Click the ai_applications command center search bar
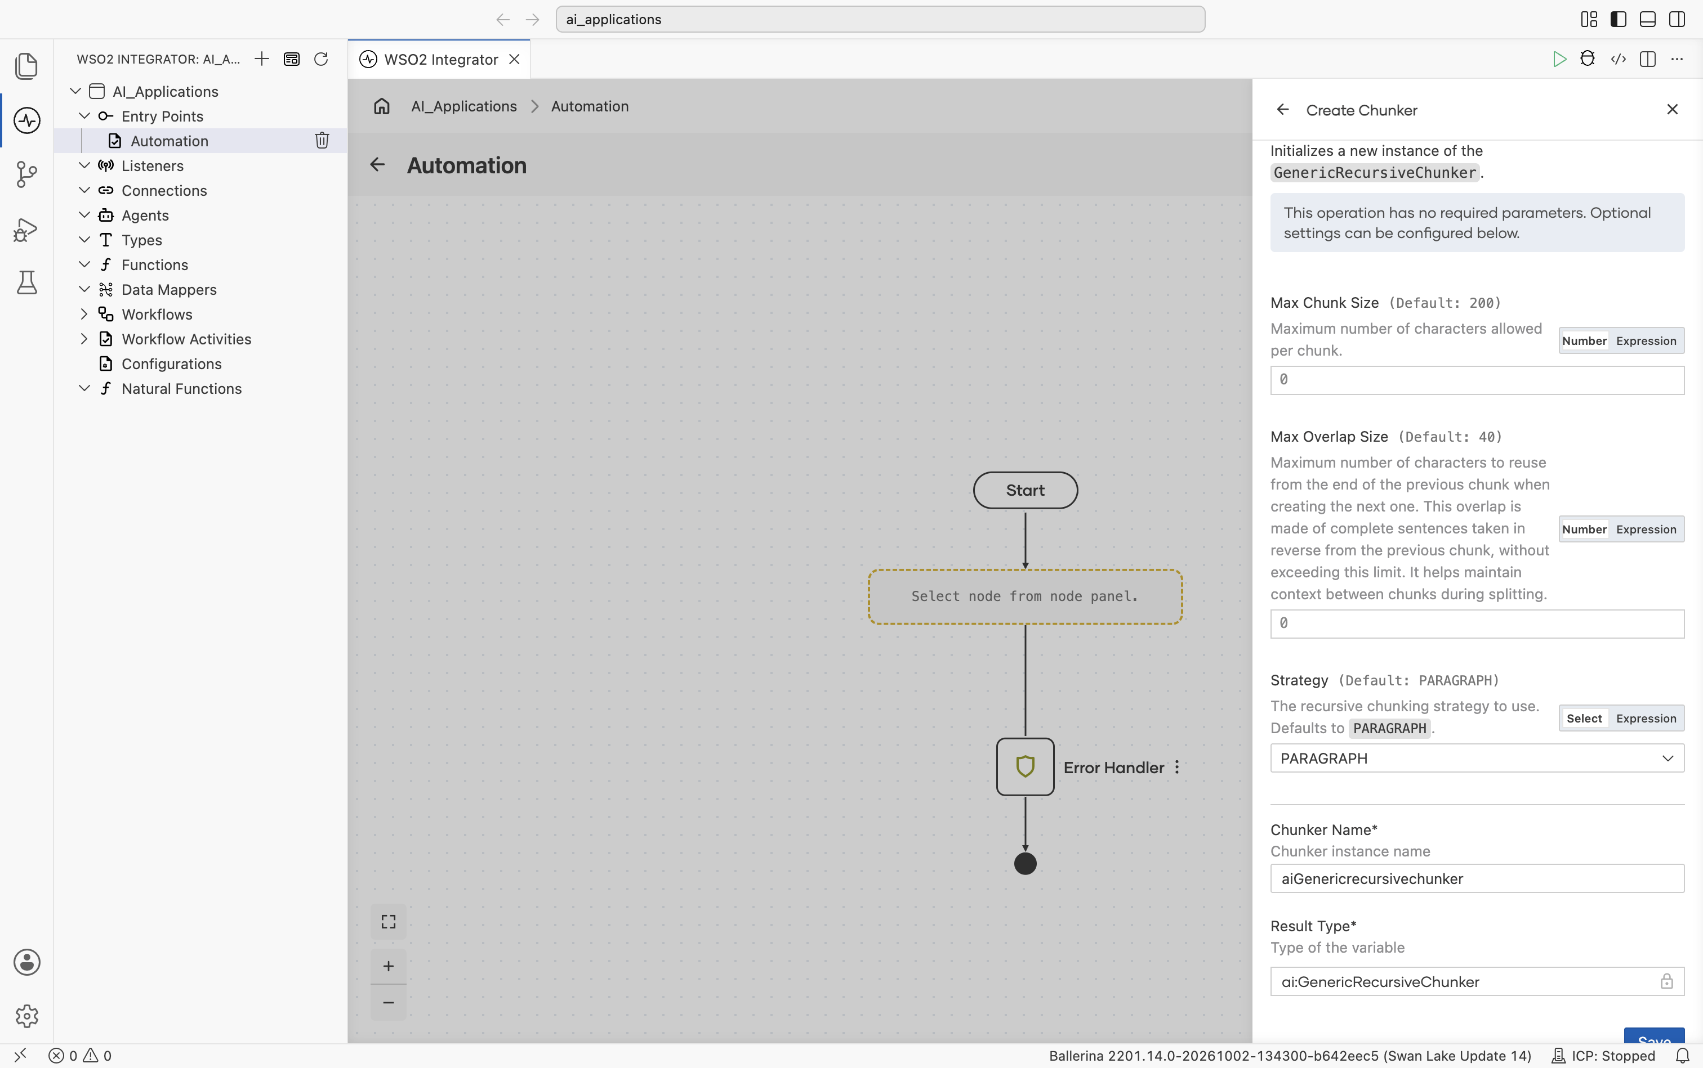 pyautogui.click(x=880, y=19)
